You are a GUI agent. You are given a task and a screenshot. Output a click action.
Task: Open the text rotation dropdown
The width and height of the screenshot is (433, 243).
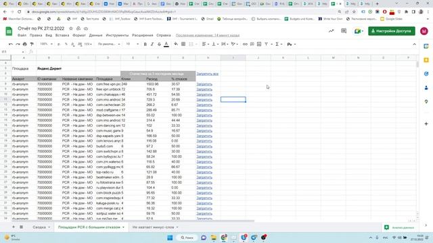[x=235, y=44]
